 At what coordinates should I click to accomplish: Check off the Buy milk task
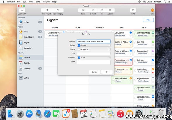[136, 43]
